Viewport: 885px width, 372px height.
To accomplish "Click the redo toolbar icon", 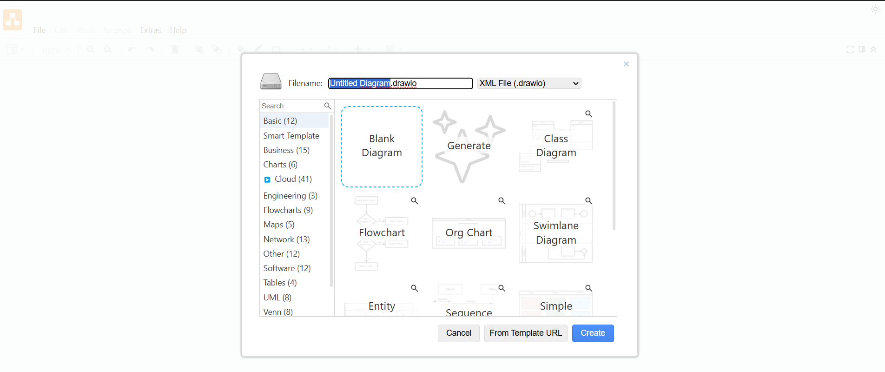I will [150, 49].
